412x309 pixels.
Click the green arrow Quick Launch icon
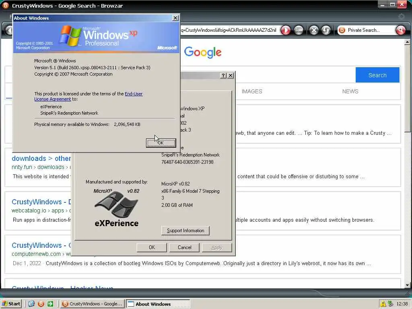pos(50,304)
